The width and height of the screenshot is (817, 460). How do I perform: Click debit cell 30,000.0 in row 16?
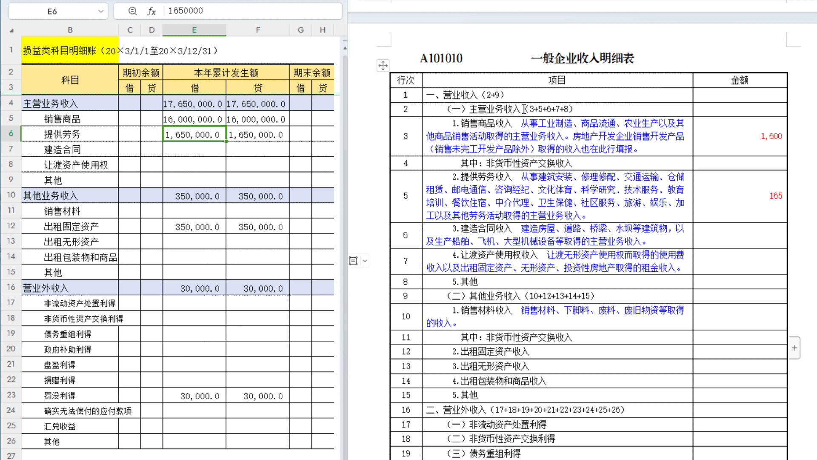[194, 288]
